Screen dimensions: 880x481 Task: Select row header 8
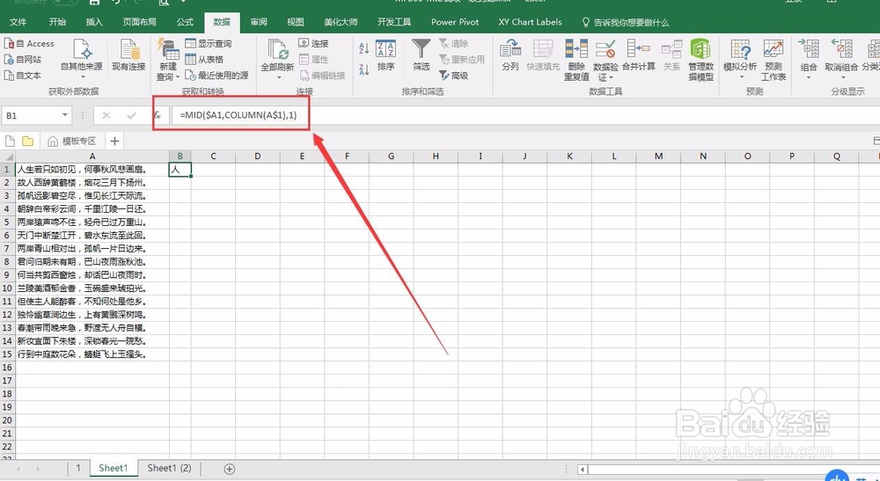pyautogui.click(x=7, y=262)
